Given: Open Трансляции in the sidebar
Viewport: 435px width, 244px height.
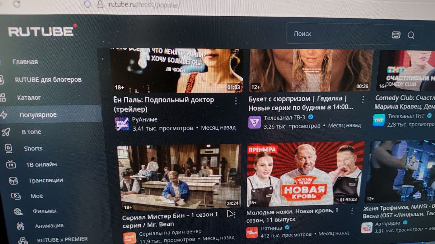Looking at the screenshot, I should point(46,180).
